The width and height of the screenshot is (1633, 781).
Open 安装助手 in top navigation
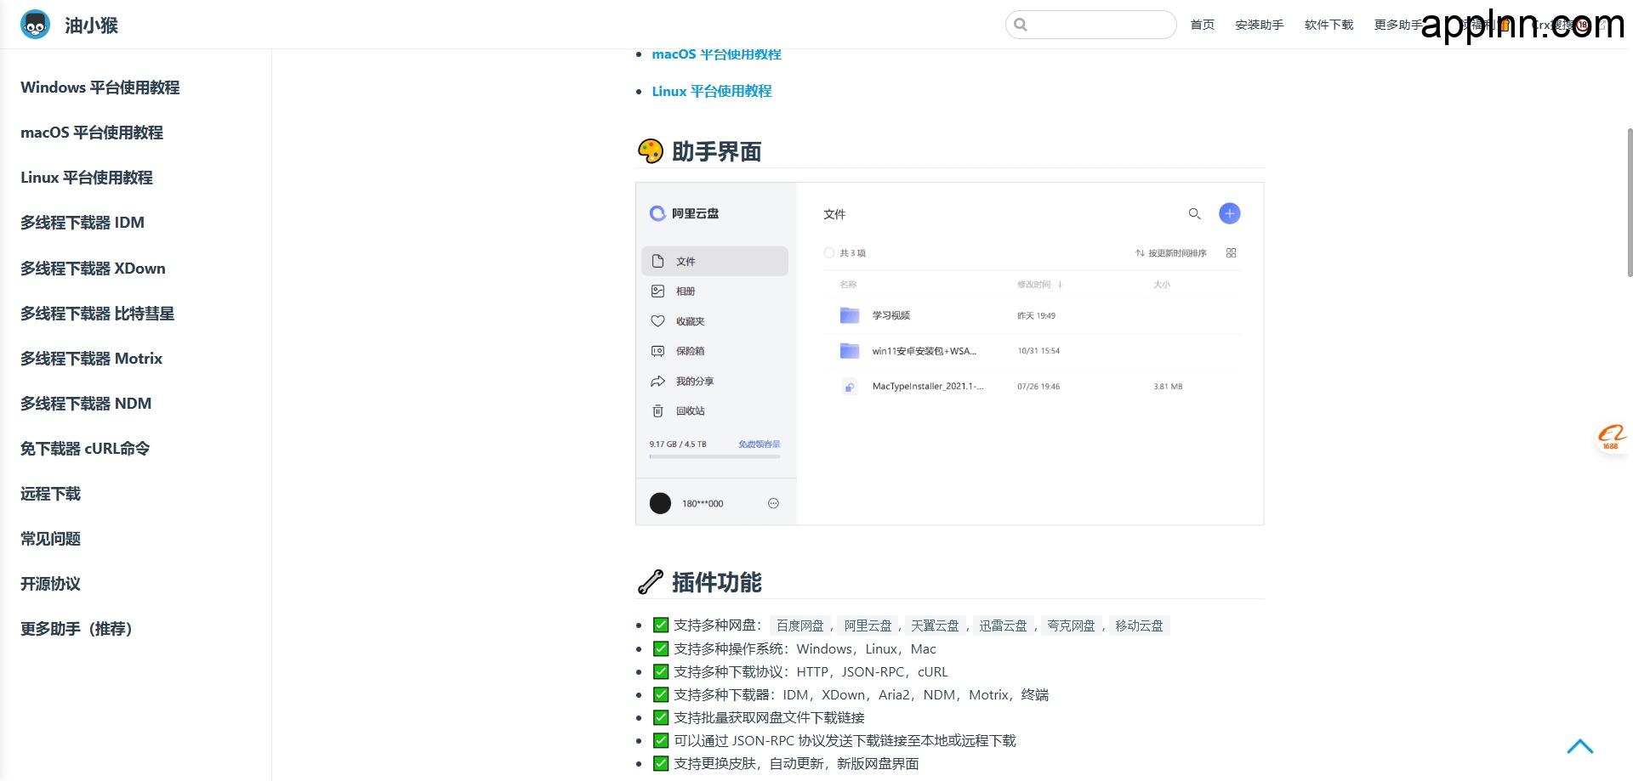pos(1260,25)
